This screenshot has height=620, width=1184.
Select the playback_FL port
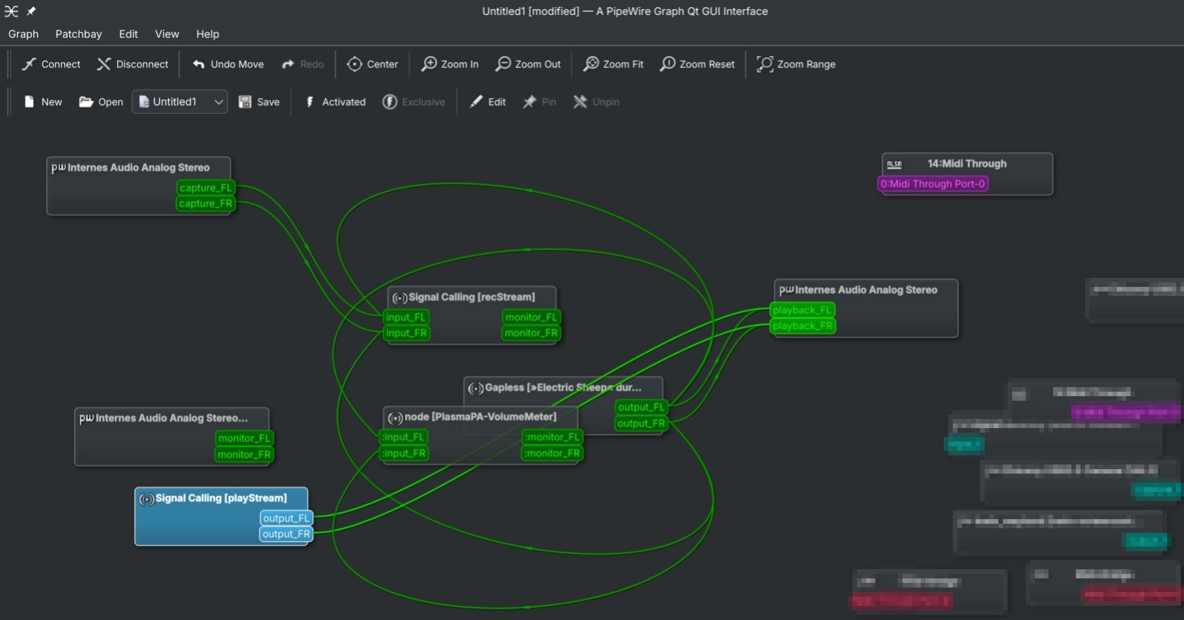802,310
